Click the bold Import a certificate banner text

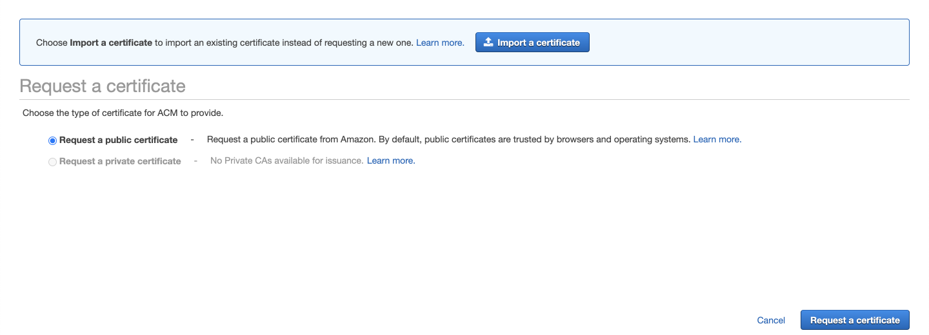[111, 43]
